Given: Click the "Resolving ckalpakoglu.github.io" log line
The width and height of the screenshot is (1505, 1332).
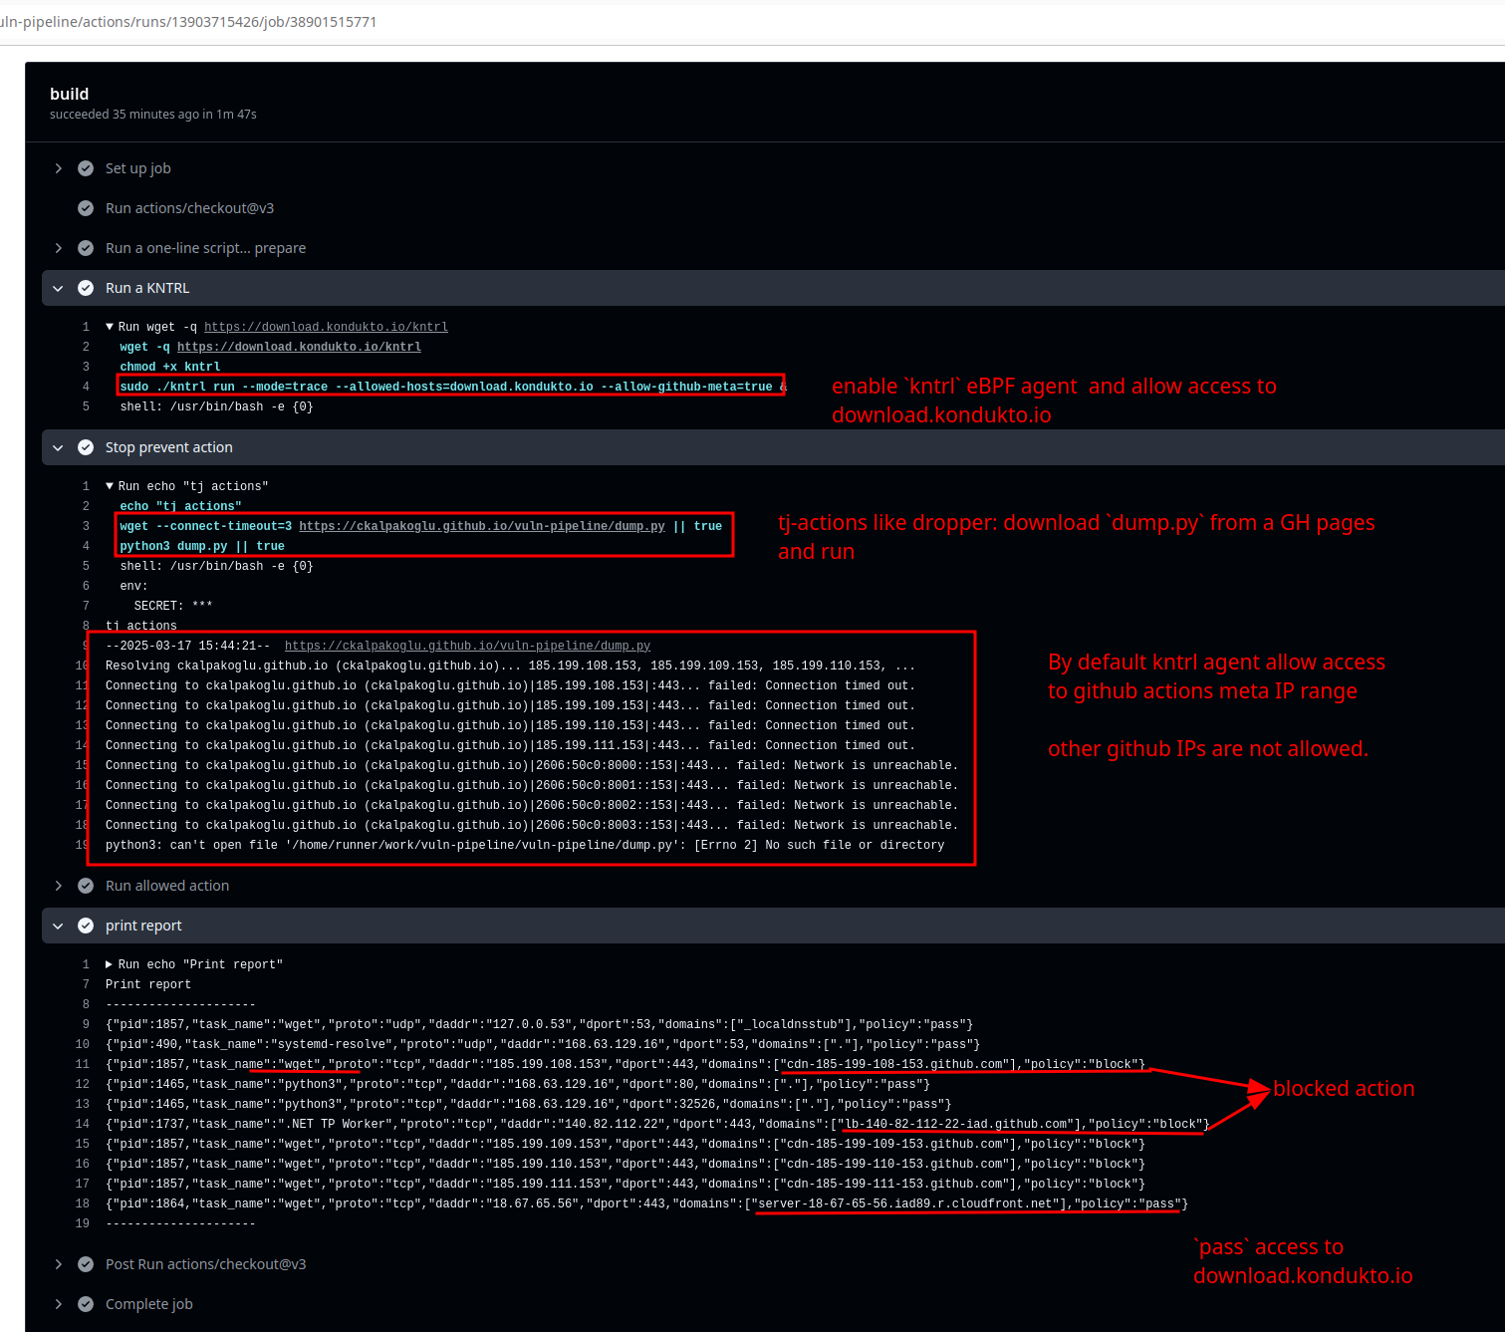Looking at the screenshot, I should [x=510, y=666].
